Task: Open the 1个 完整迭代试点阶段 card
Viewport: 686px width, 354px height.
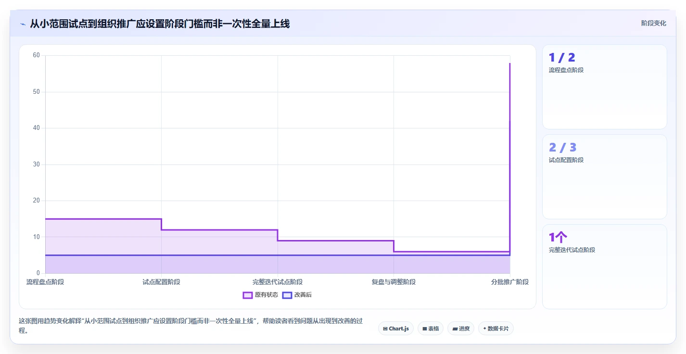Action: (605, 266)
